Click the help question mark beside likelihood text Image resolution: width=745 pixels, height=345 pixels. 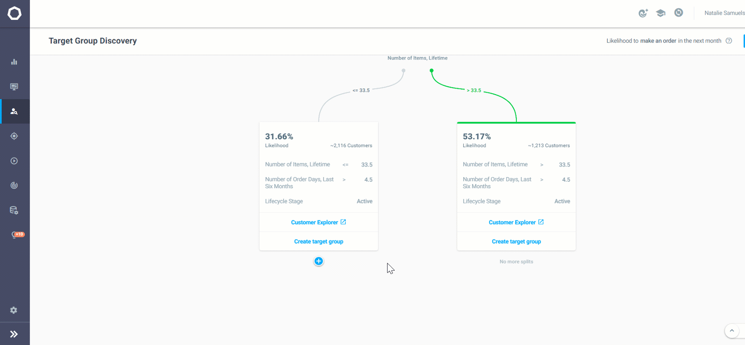729,41
